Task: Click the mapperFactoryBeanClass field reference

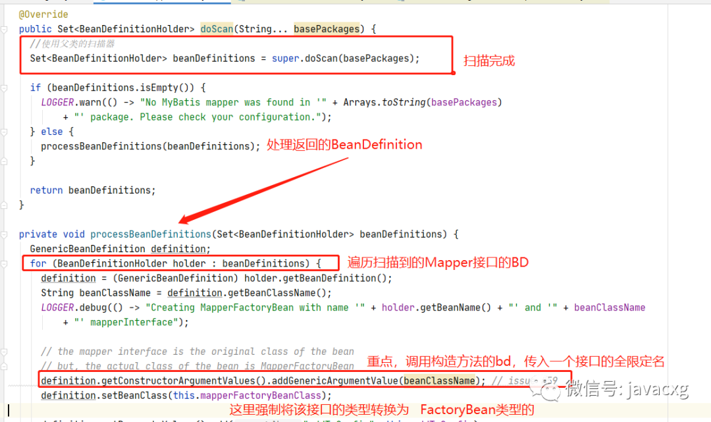Action: point(261,395)
